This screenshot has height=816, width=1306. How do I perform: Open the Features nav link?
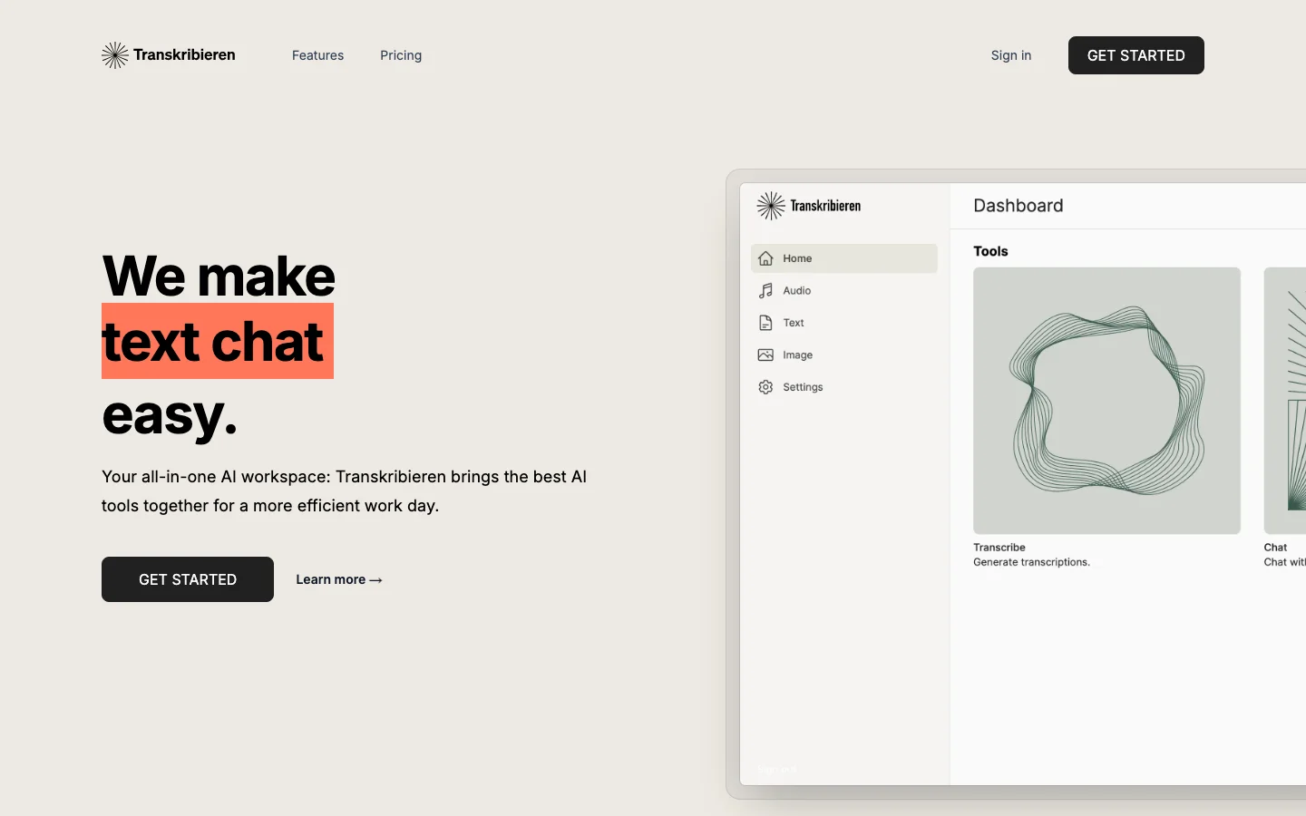point(317,55)
